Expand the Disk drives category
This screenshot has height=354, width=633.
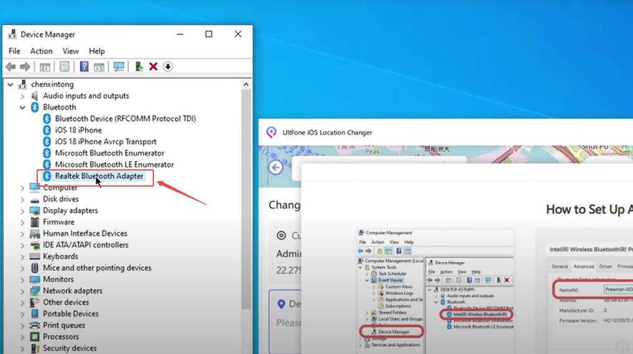[22, 199]
